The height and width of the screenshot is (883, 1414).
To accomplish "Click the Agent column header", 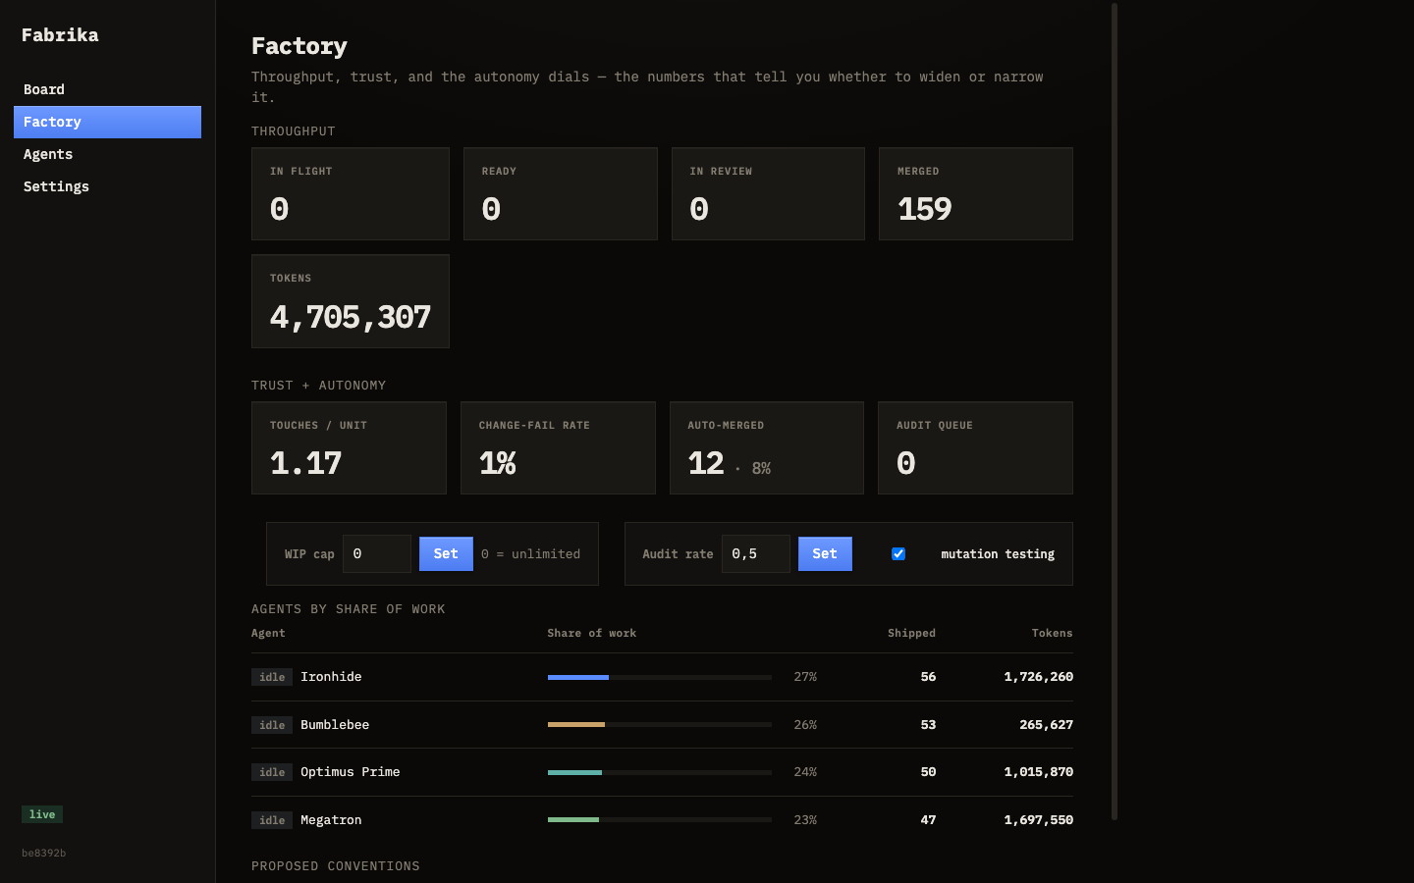I will point(268,633).
